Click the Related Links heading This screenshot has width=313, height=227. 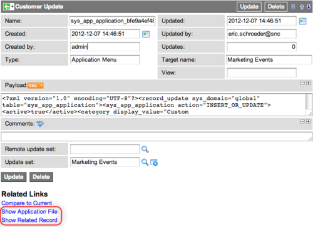[24, 194]
